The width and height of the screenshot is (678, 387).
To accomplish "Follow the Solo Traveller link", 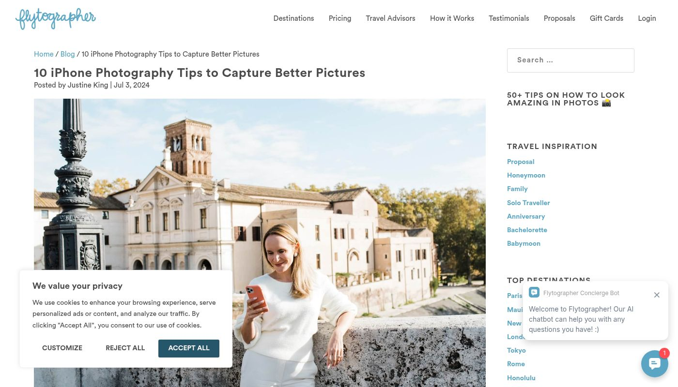I will click(528, 203).
